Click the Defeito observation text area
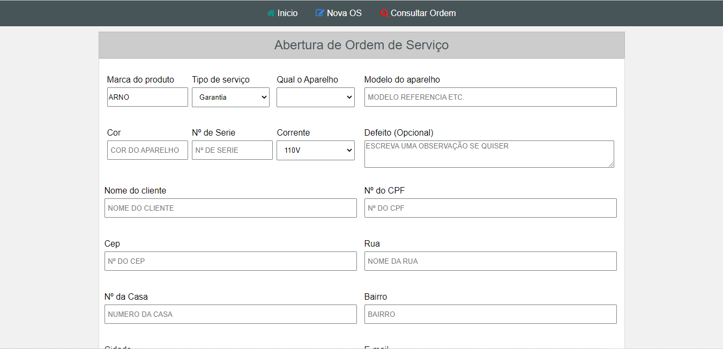Image resolution: width=723 pixels, height=349 pixels. point(489,154)
